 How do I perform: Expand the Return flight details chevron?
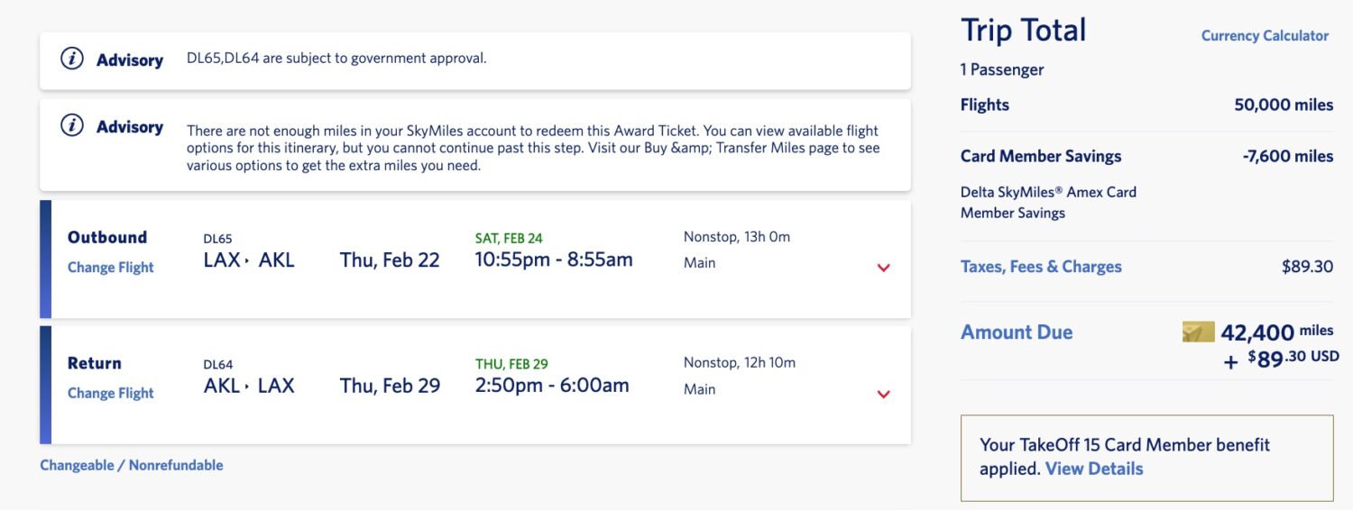[x=883, y=394]
